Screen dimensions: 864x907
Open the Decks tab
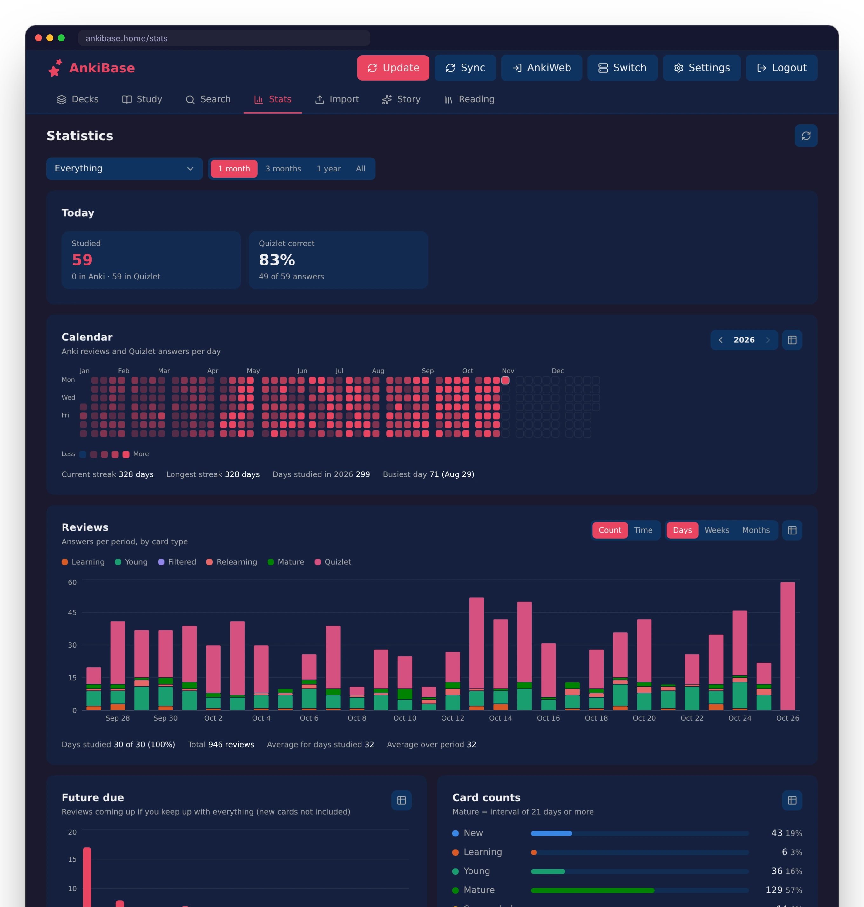coord(78,99)
